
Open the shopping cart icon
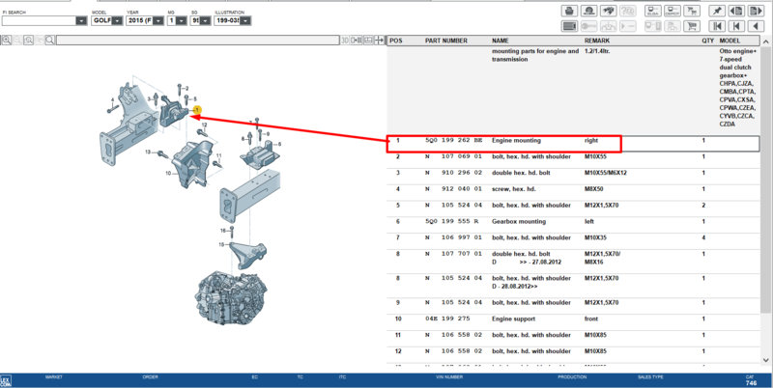692,26
